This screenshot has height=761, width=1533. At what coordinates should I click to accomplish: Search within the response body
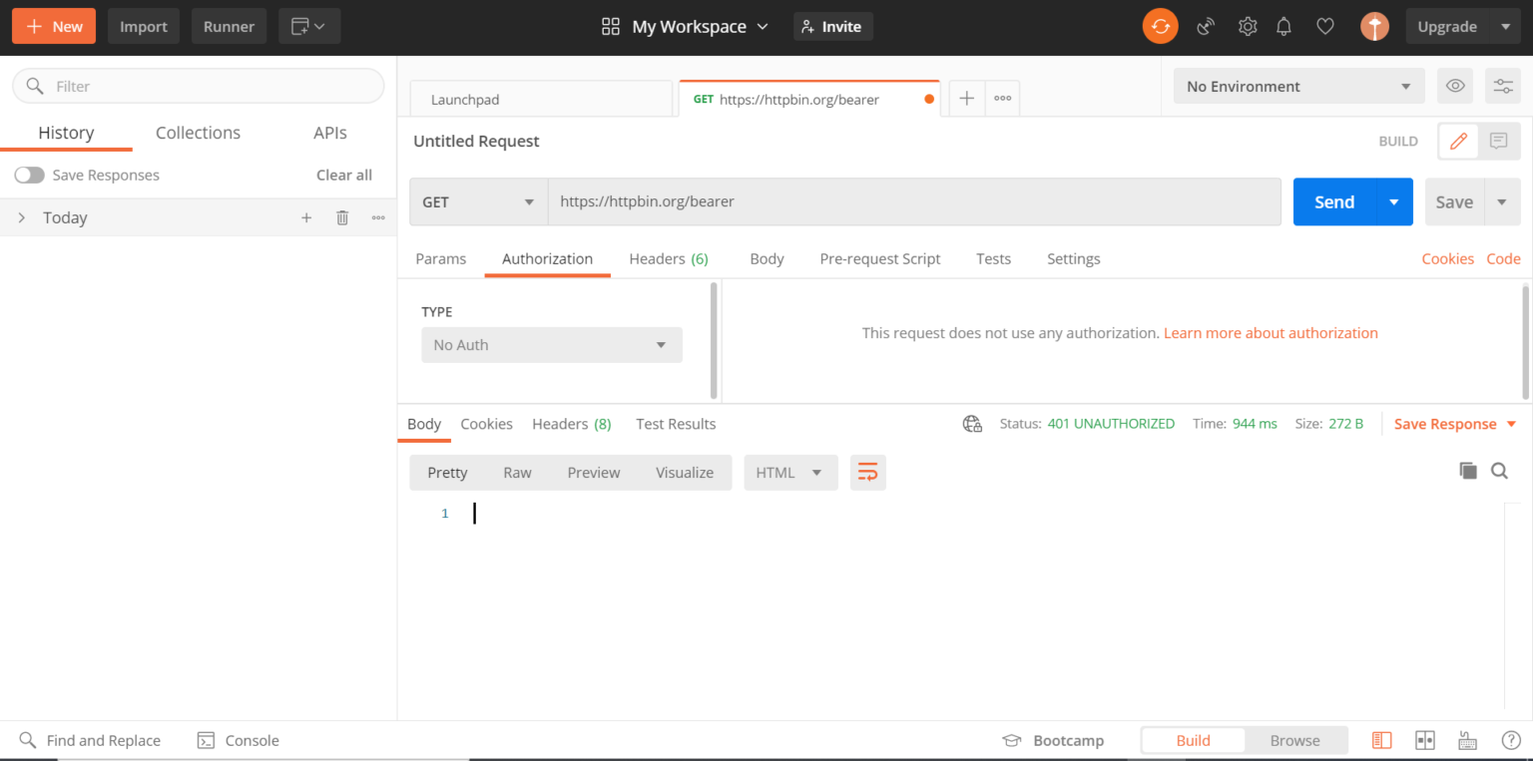pyautogui.click(x=1500, y=470)
